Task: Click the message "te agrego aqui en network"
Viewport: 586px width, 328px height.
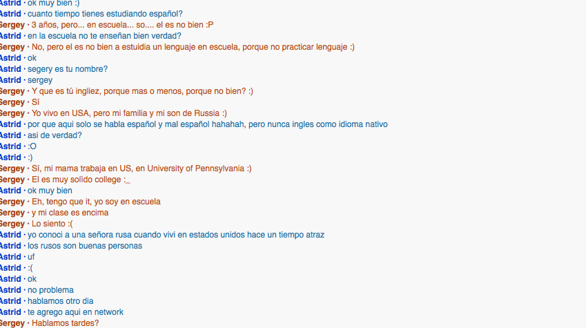Action: pos(75,312)
